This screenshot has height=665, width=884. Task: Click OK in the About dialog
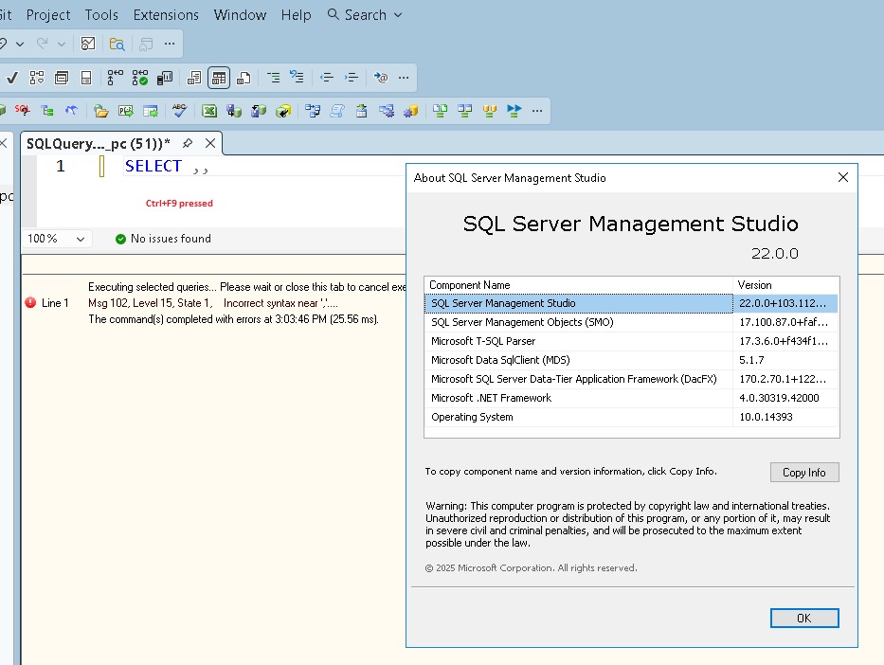point(804,619)
